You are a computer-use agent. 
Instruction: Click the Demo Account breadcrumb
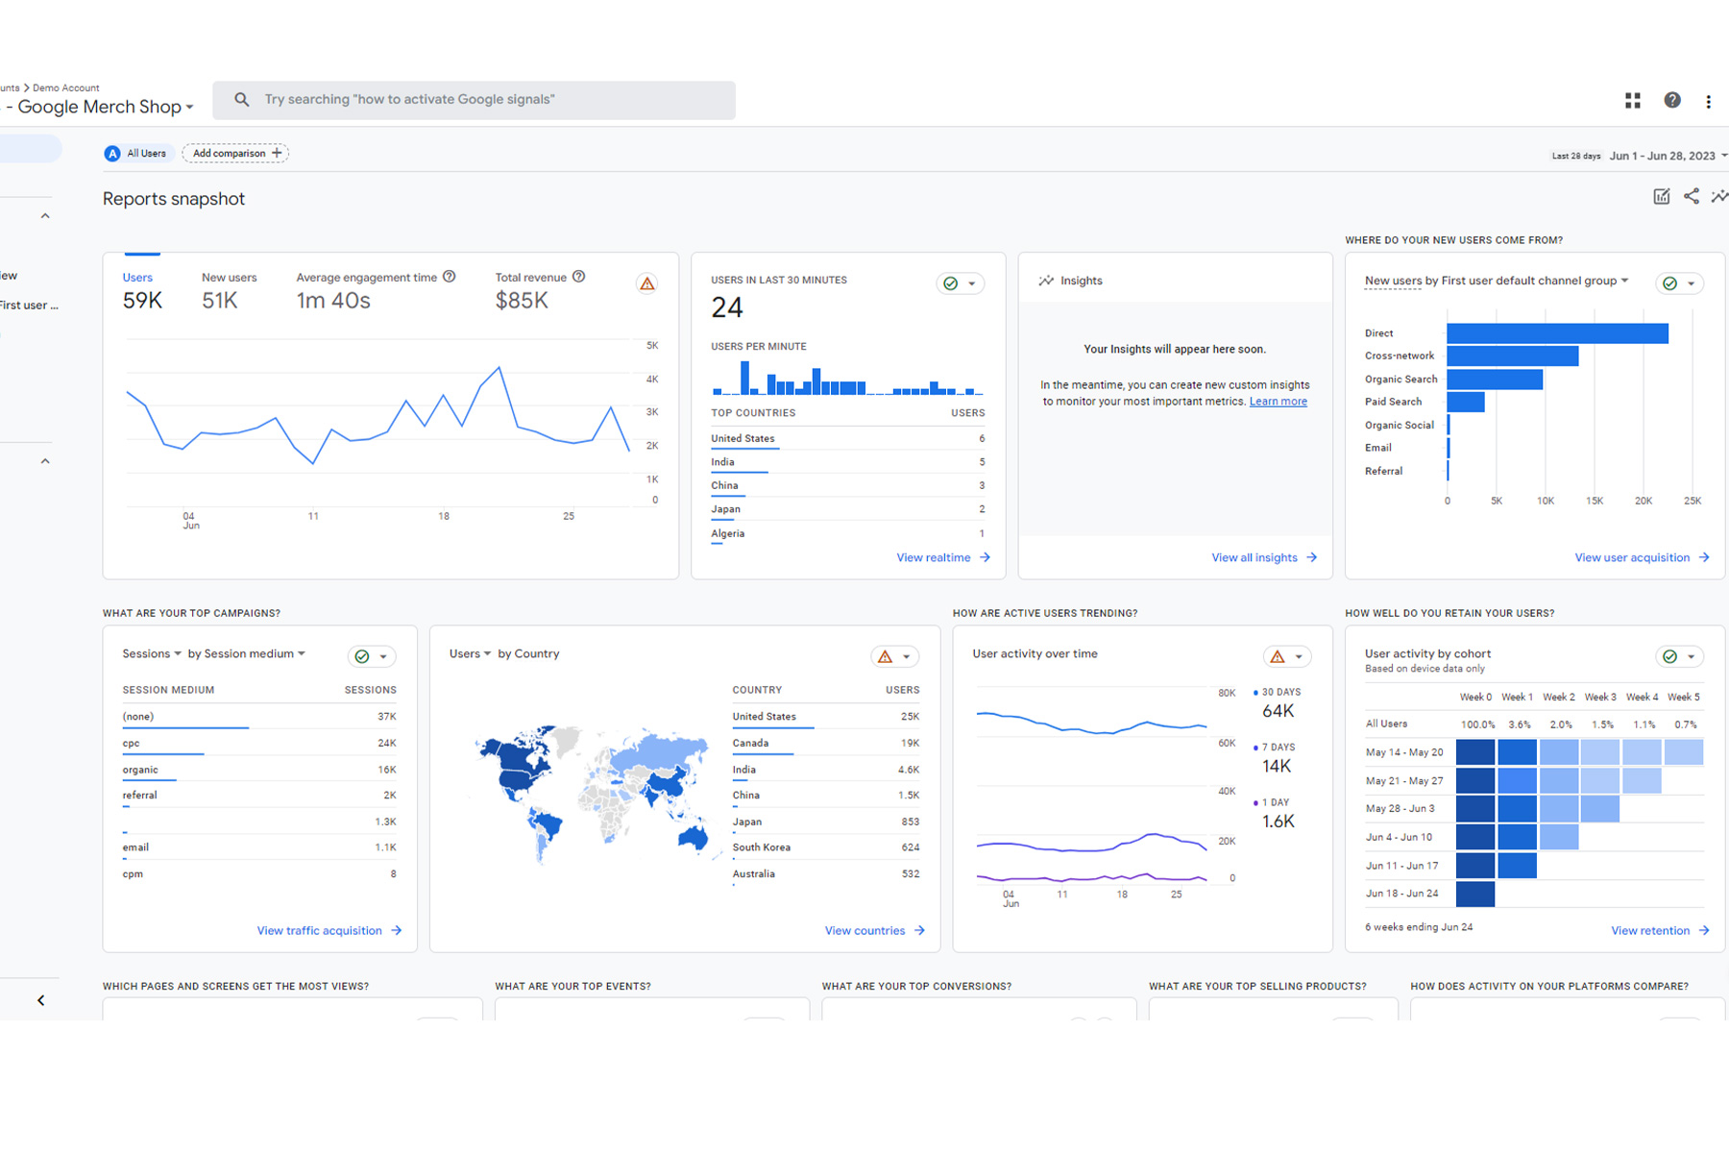point(65,87)
